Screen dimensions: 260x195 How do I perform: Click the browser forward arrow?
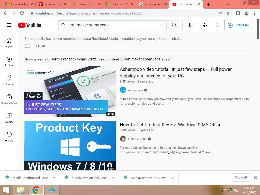[x=14, y=13]
